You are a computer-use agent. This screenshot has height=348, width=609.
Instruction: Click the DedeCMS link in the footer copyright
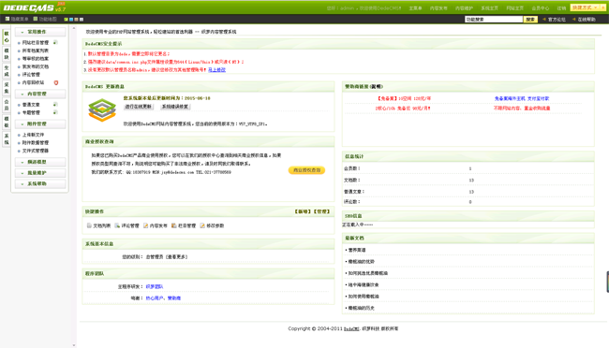(351, 328)
